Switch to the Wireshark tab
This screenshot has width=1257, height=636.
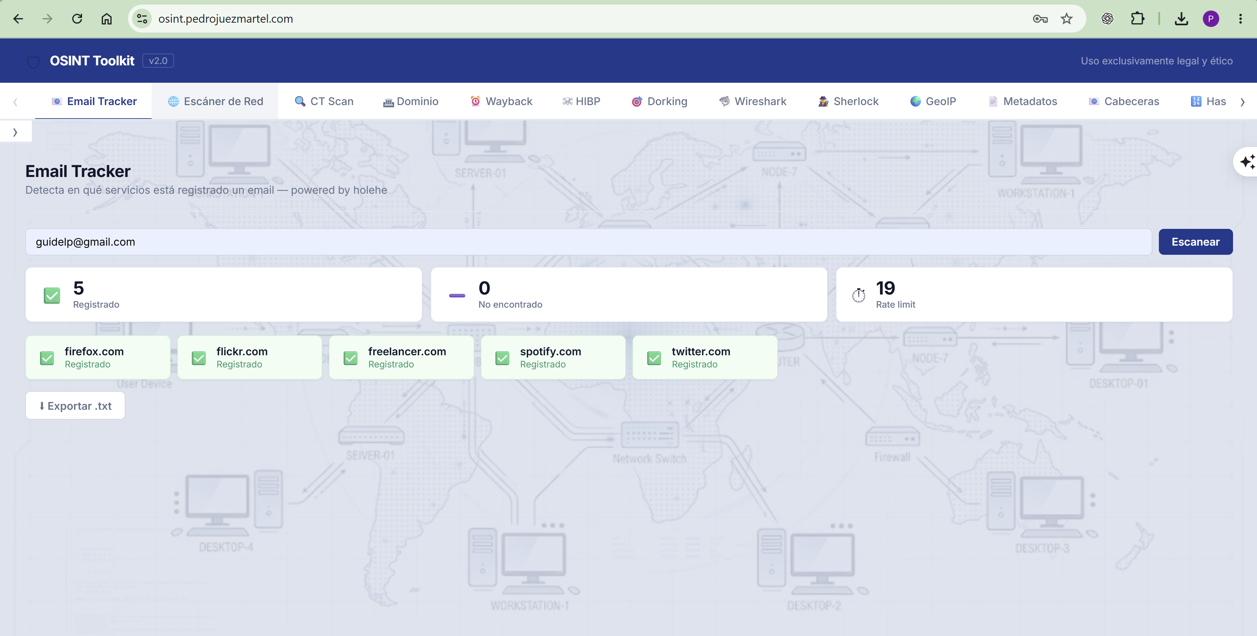pos(753,101)
